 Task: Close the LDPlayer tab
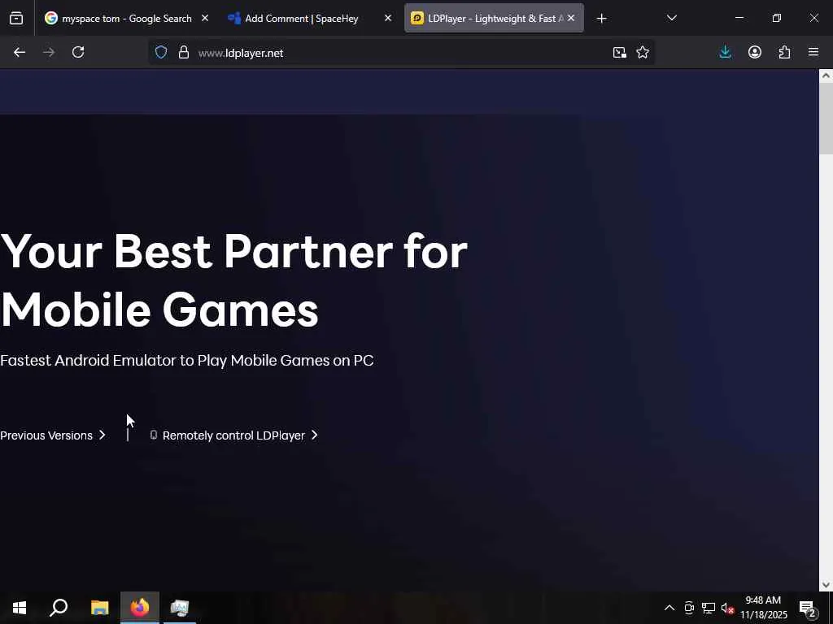pos(571,19)
